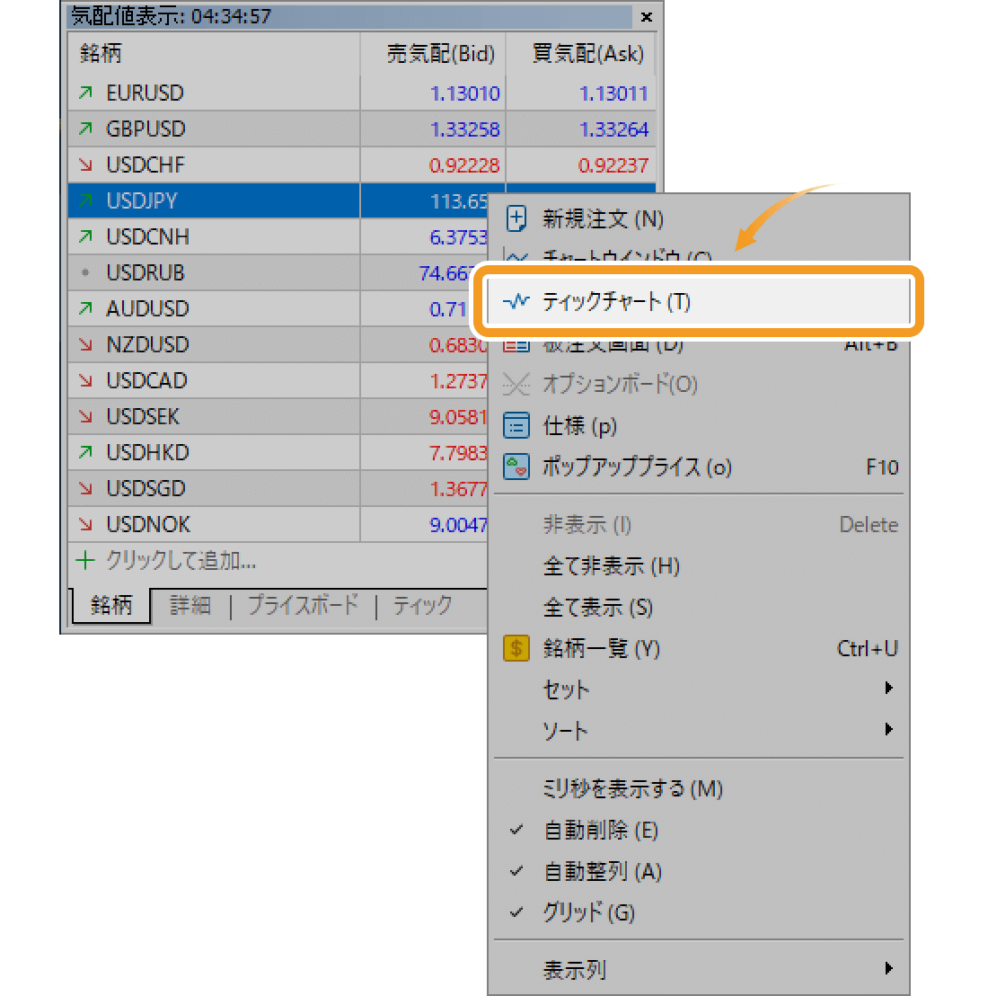Toggle グリッド (G) grid option
The height and width of the screenshot is (996, 988).
[x=698, y=912]
